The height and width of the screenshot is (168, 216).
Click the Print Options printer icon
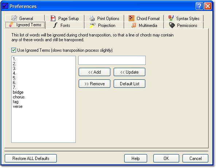coord(92,18)
